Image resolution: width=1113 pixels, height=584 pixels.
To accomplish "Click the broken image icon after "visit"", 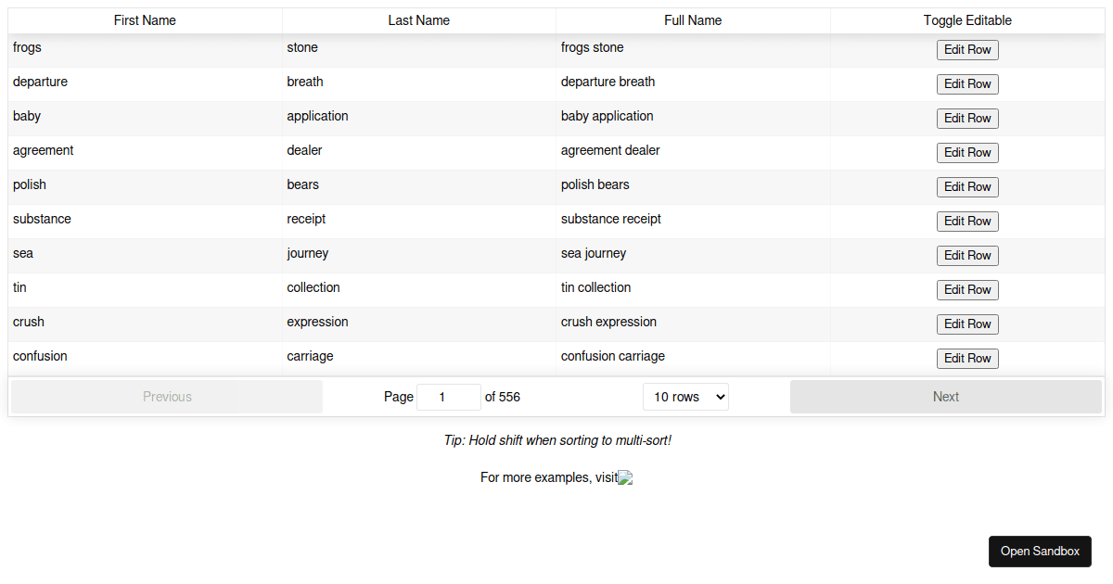I will tap(624, 477).
